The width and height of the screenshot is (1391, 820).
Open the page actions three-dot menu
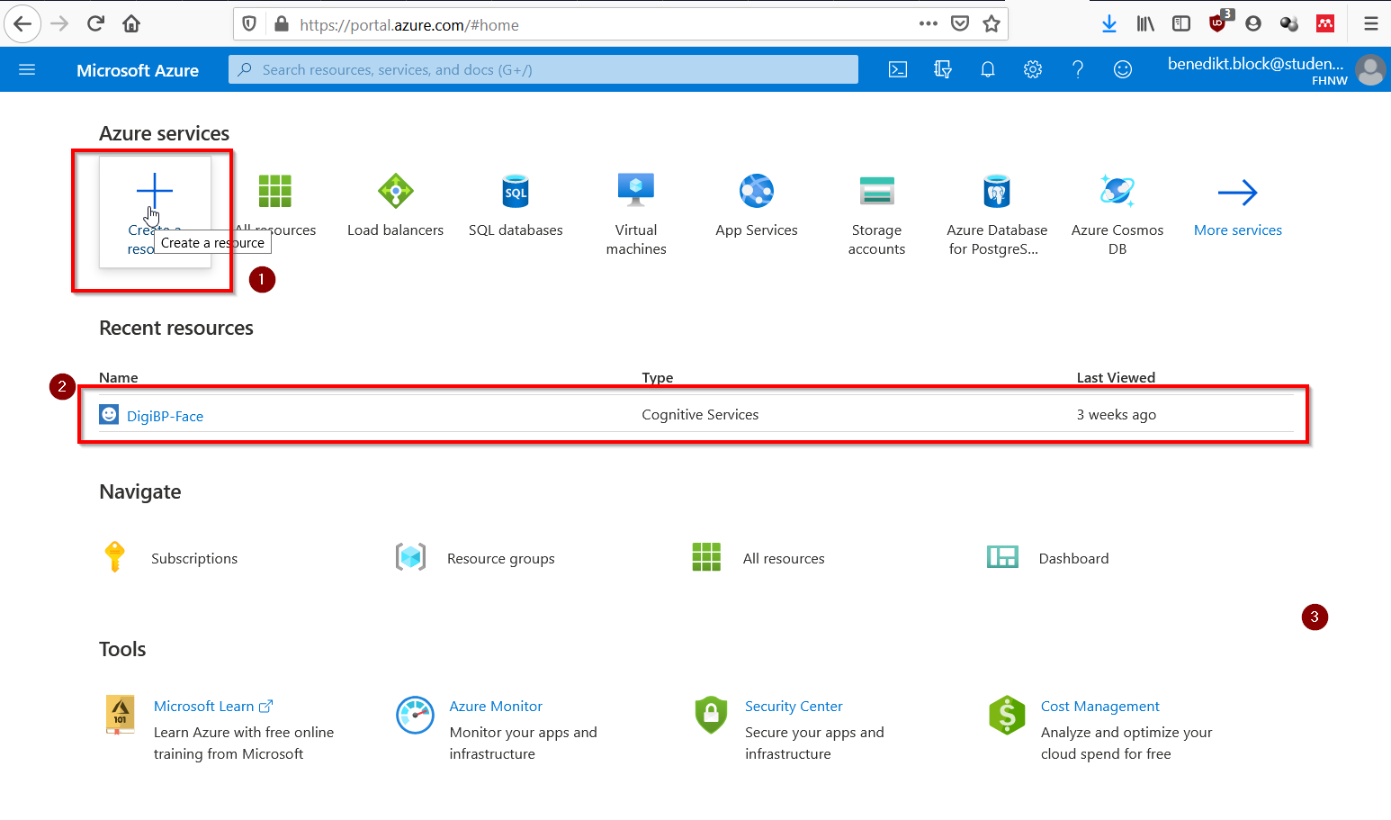[x=929, y=23]
